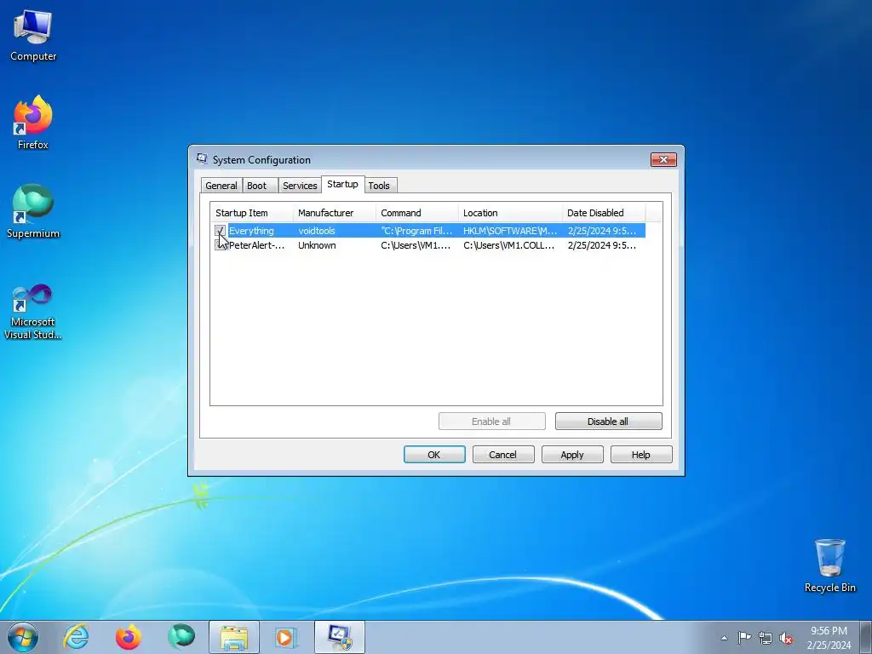This screenshot has height=654, width=872.
Task: Click the Show Desktop strip on the taskbar
Action: pos(868,637)
